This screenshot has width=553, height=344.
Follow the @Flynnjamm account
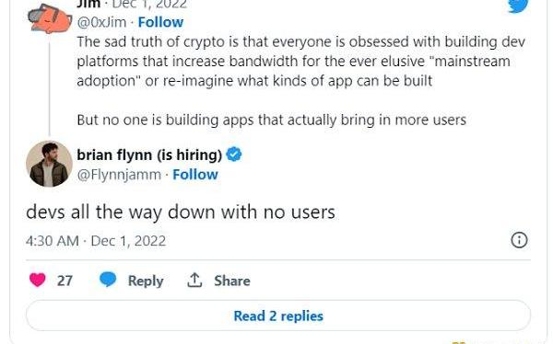tap(195, 175)
